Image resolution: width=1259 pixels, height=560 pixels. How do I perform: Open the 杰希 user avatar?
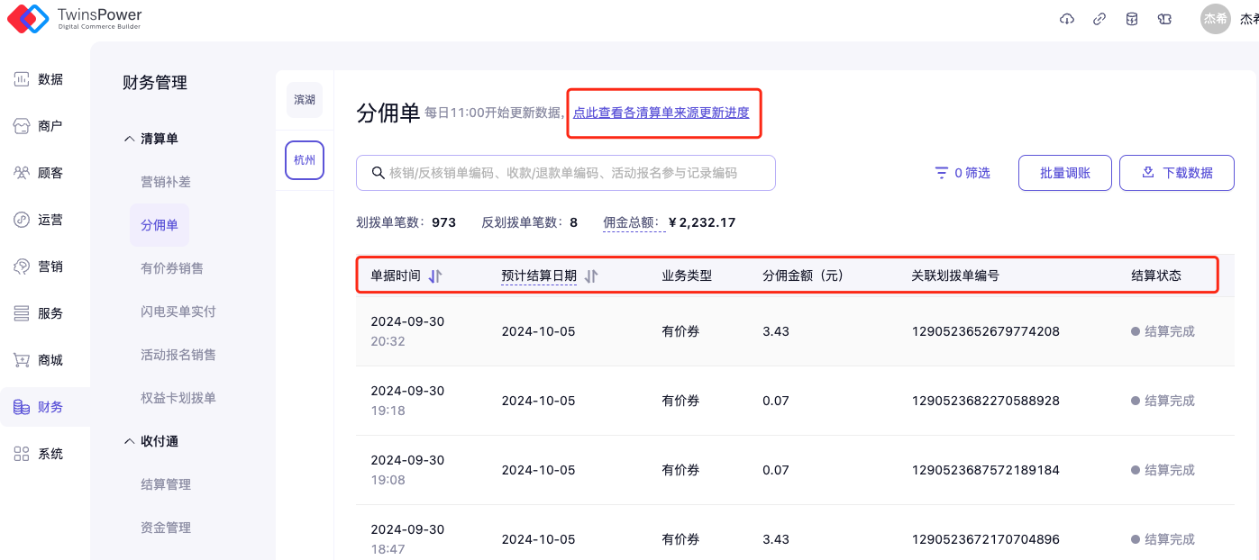pyautogui.click(x=1215, y=19)
